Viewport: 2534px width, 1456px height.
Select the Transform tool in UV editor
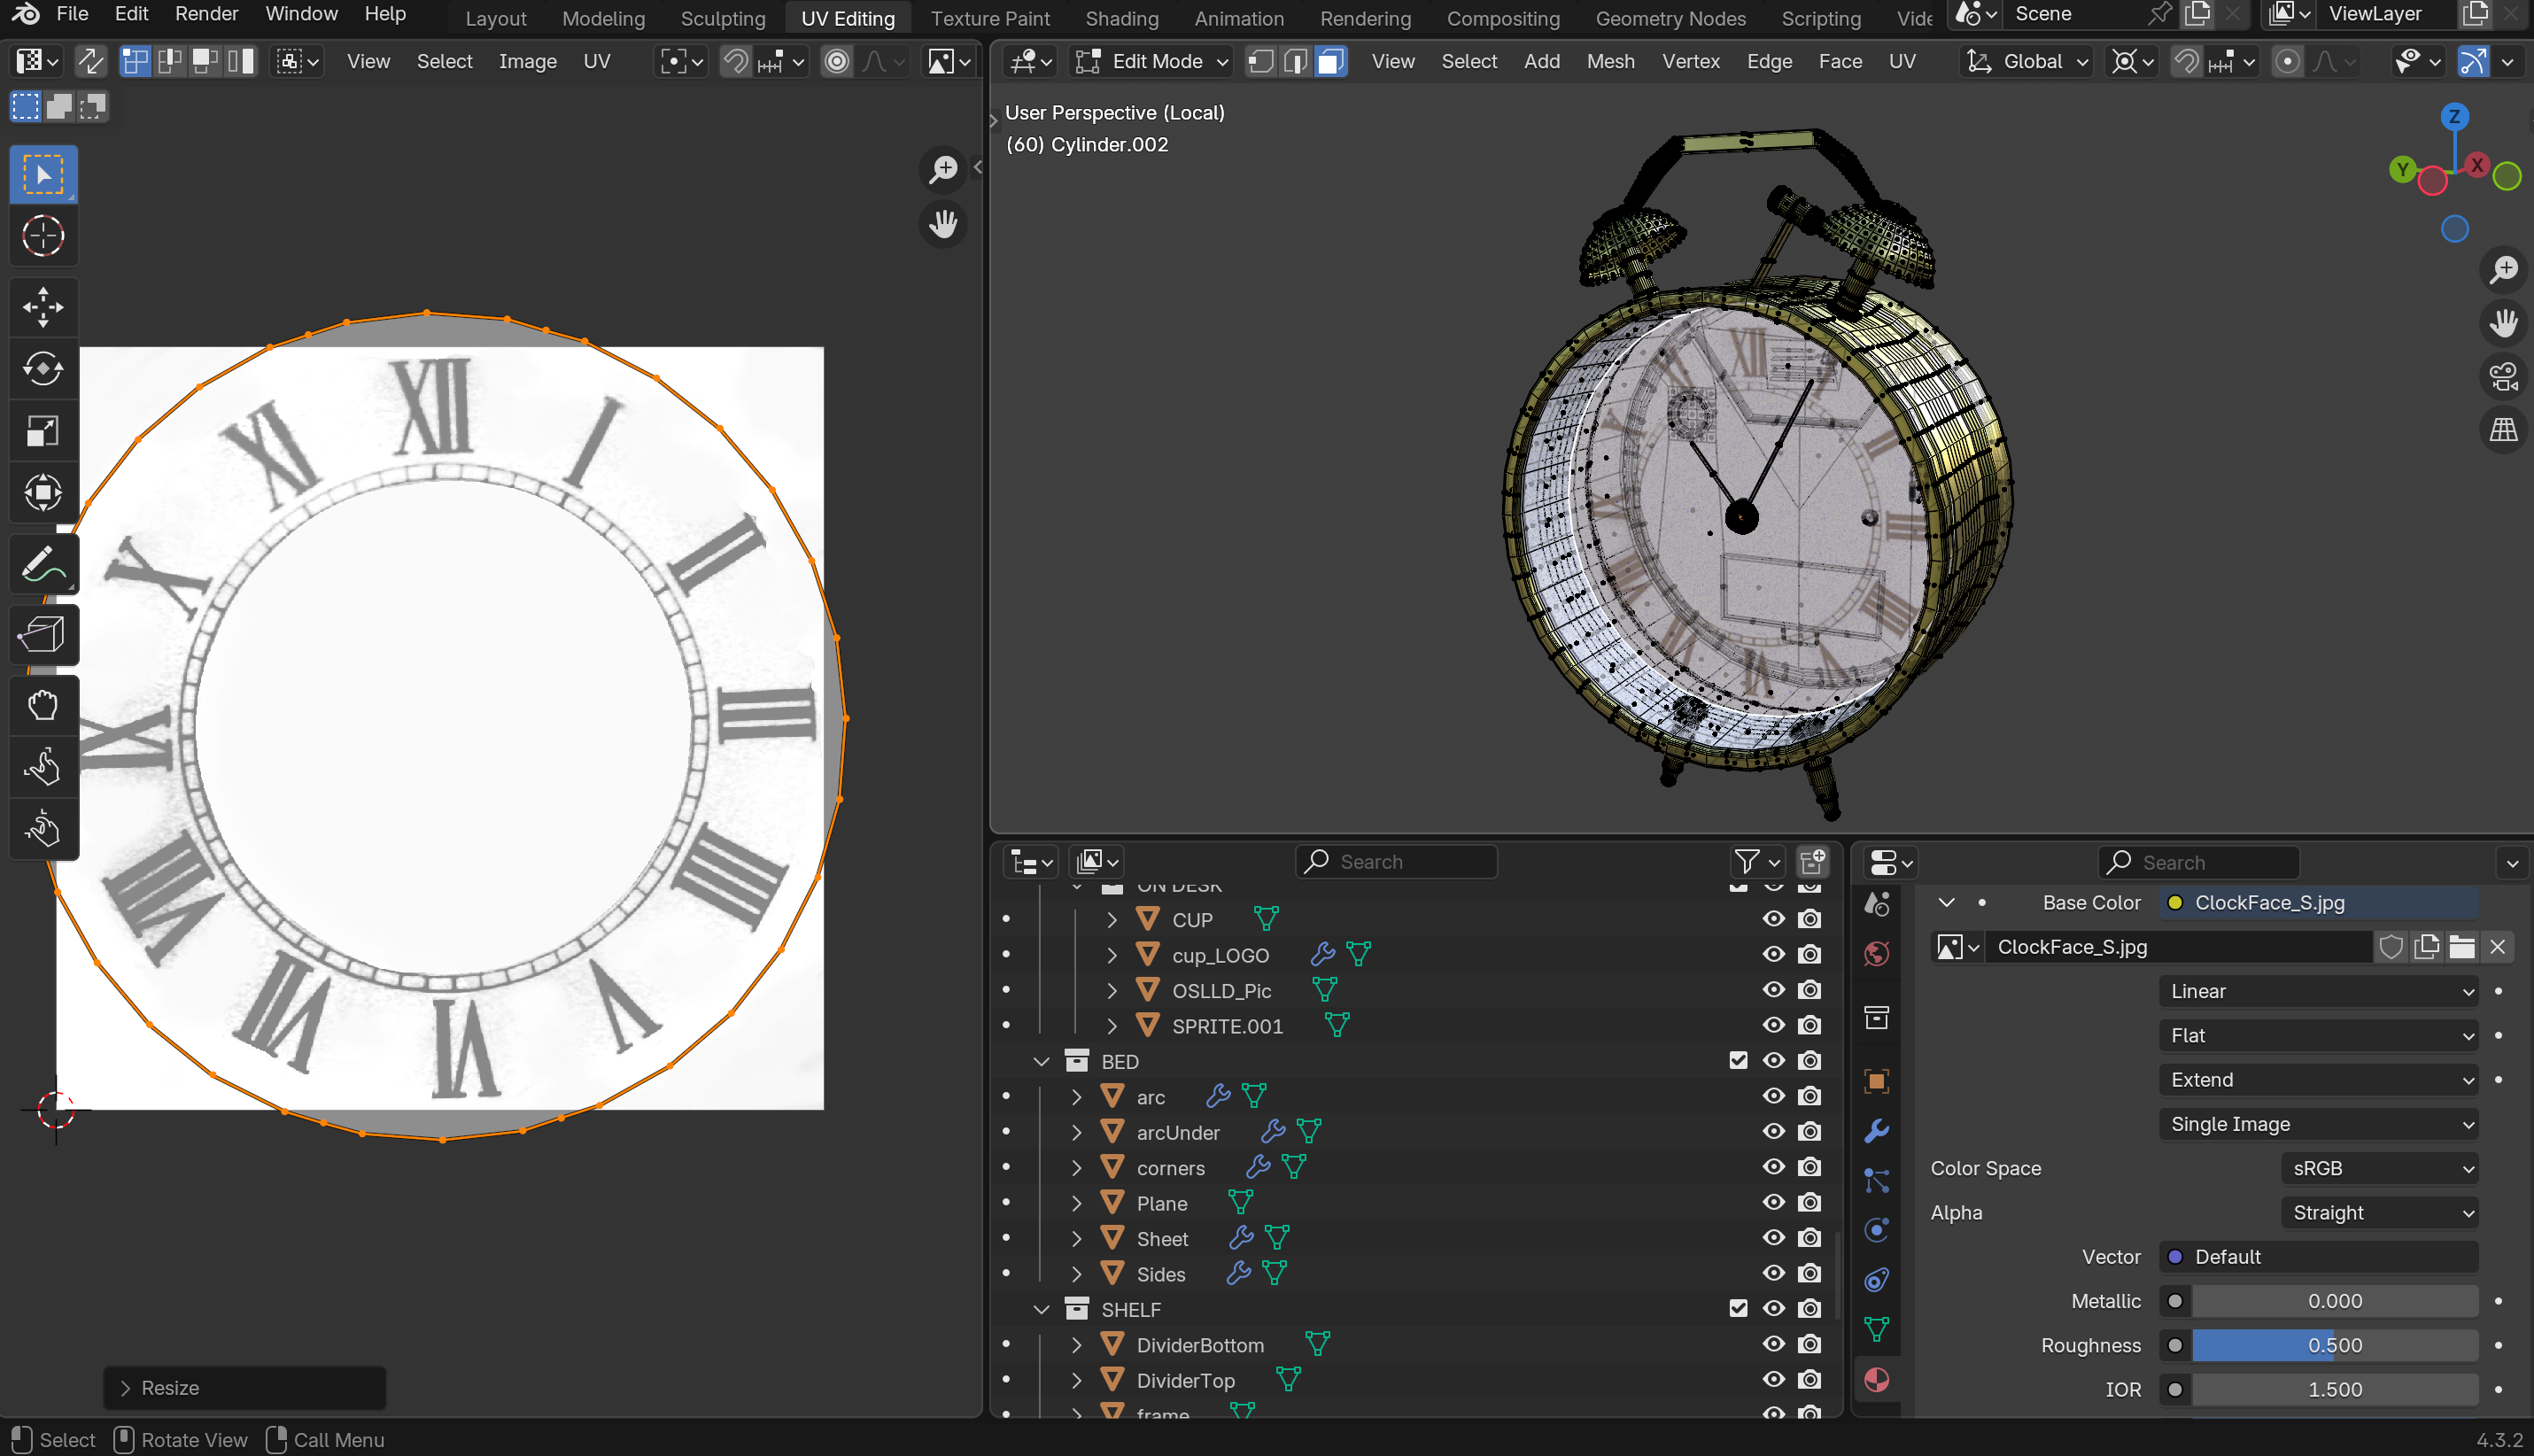click(x=43, y=493)
